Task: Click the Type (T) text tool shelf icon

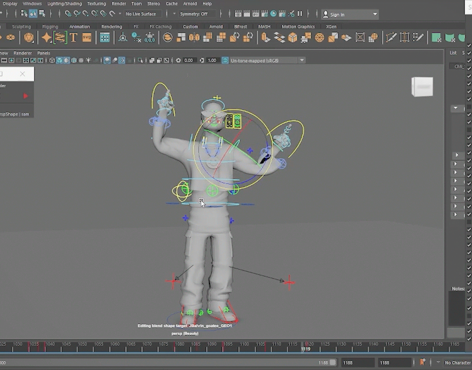Action: [x=74, y=37]
